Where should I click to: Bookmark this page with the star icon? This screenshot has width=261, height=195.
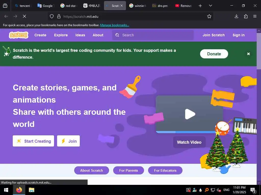point(209,16)
